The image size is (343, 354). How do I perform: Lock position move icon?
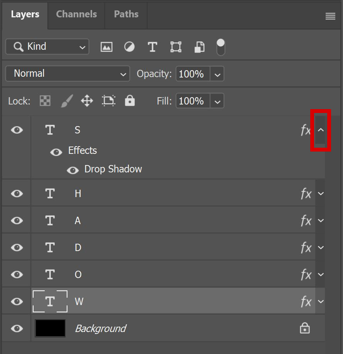click(87, 101)
